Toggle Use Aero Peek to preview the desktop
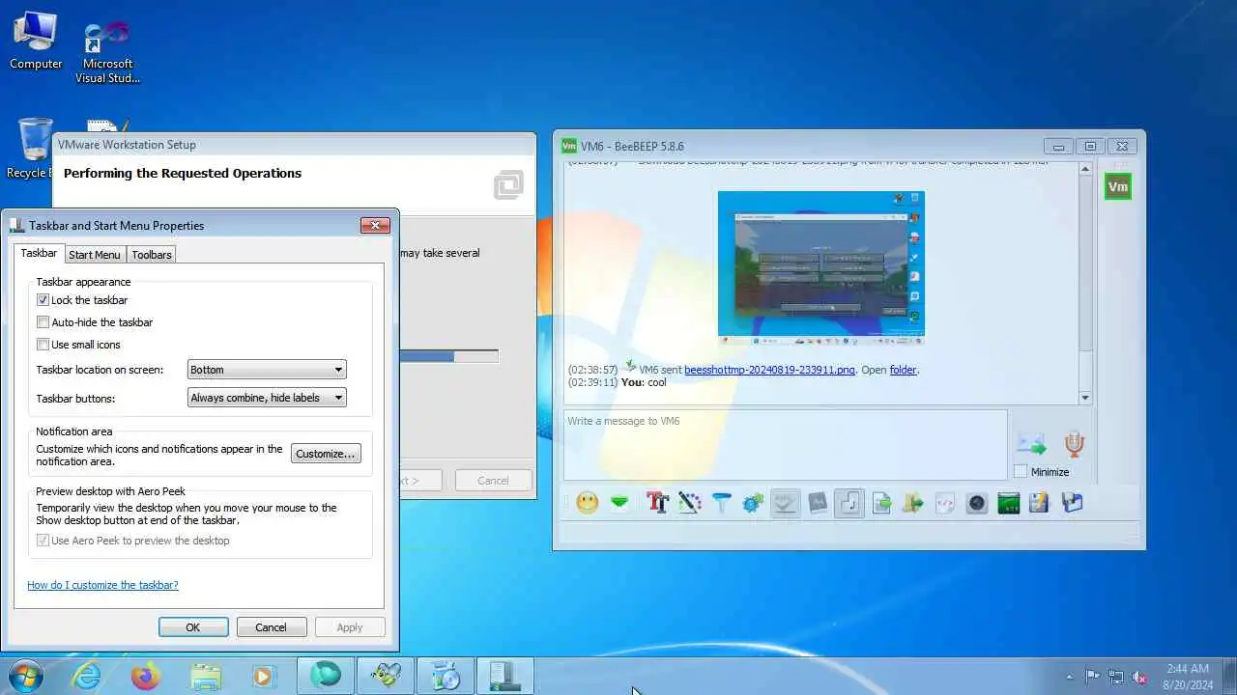The width and height of the screenshot is (1237, 695). tap(43, 541)
